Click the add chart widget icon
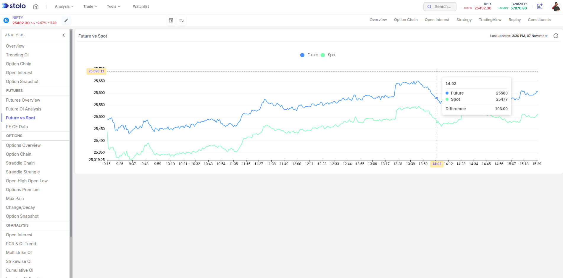The height and width of the screenshot is (278, 563). click(x=540, y=6)
